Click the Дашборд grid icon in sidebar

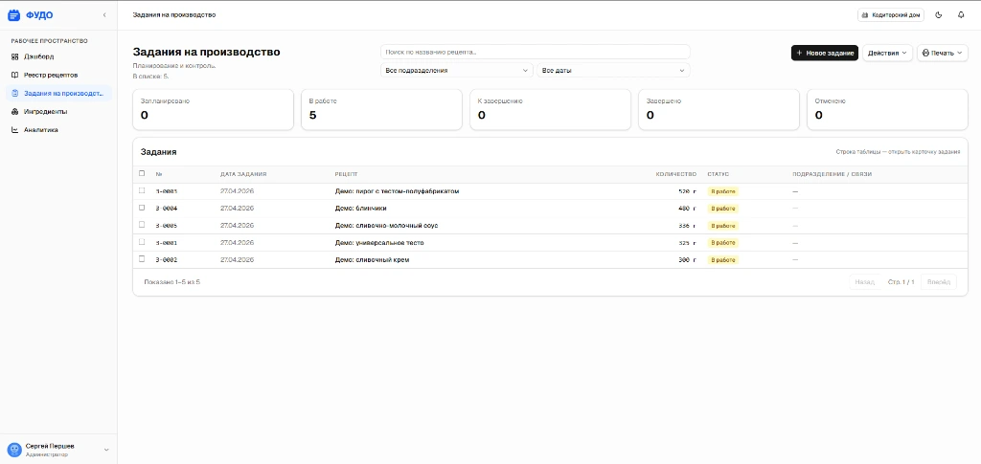click(14, 56)
